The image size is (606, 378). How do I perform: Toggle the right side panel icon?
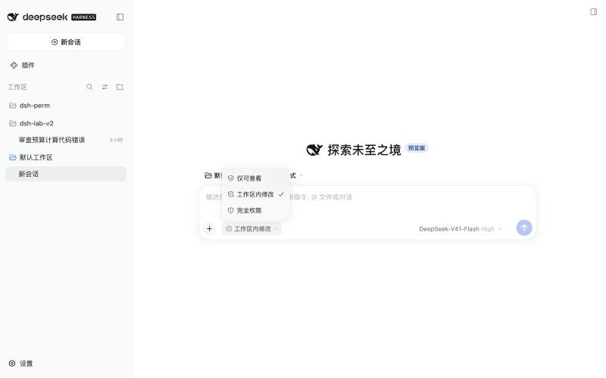tap(593, 12)
